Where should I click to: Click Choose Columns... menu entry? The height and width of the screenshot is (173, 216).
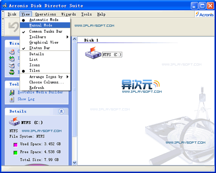tap(45, 82)
